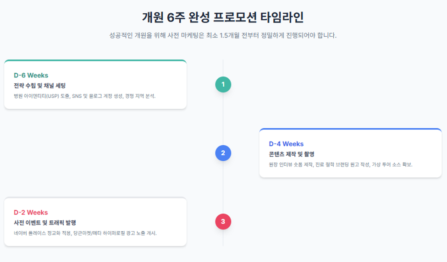This screenshot has width=447, height=262.
Task: Click the 콘텐츠 제작 및 촬영 title
Action: 292,154
